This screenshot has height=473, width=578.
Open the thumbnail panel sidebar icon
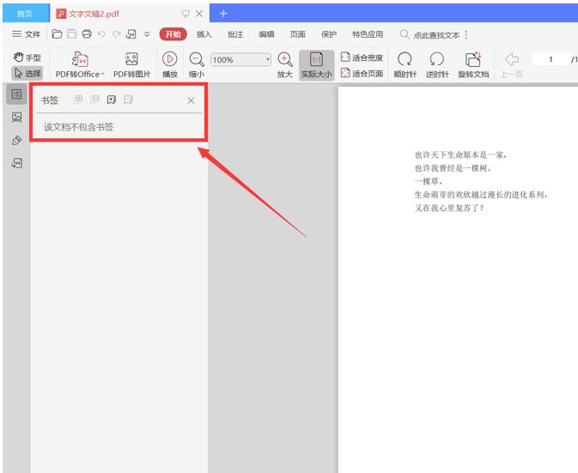[x=16, y=117]
